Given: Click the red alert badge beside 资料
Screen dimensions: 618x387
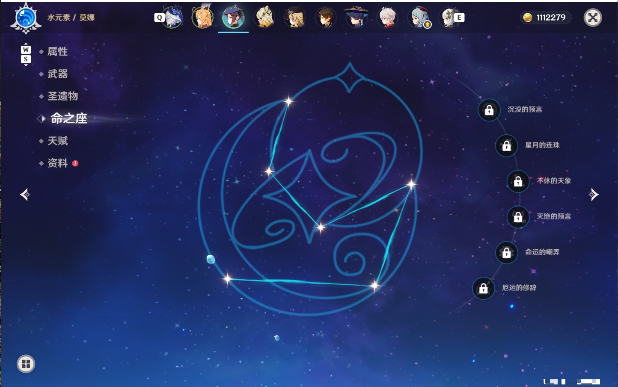Looking at the screenshot, I should tap(75, 163).
